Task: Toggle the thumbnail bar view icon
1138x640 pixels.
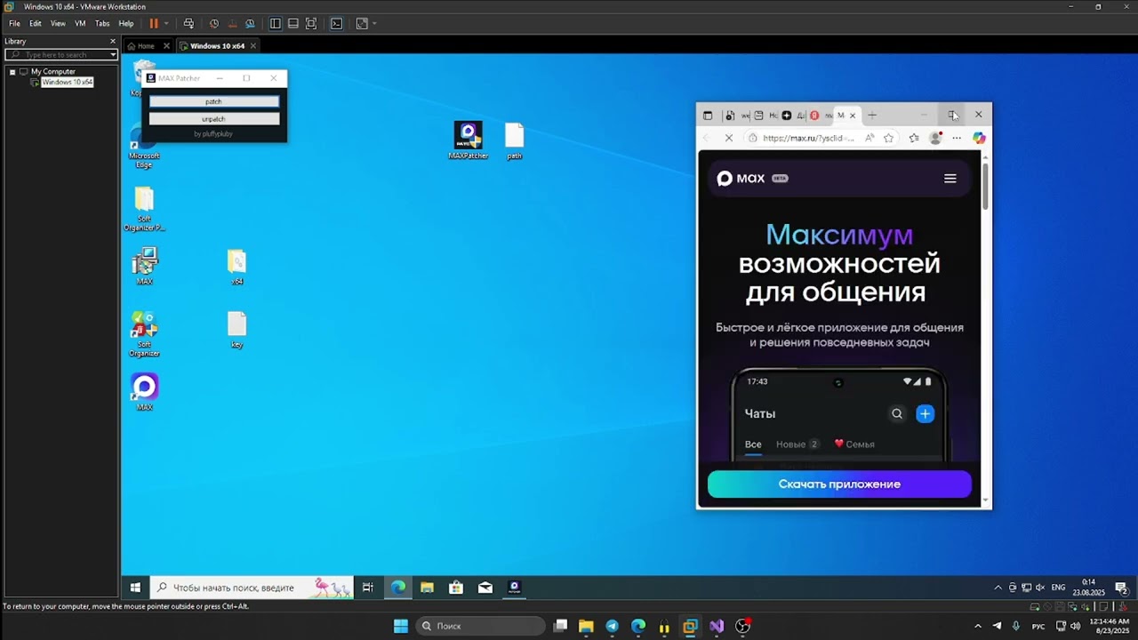Action: click(x=293, y=24)
